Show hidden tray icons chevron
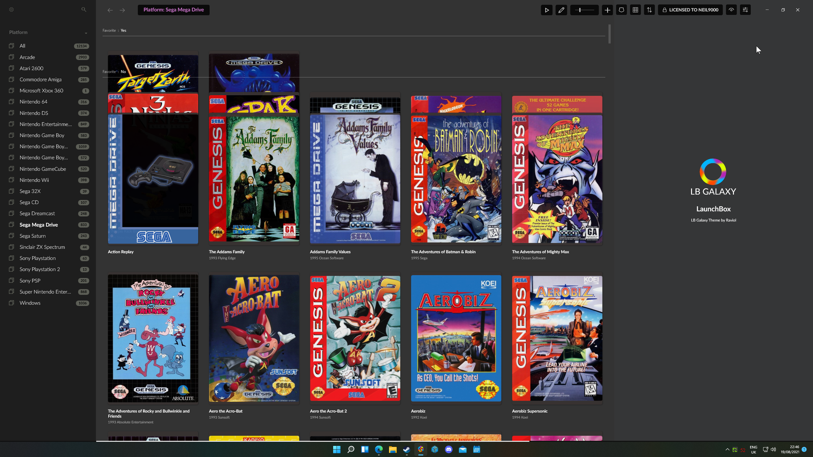Viewport: 813px width, 457px height. tap(727, 449)
